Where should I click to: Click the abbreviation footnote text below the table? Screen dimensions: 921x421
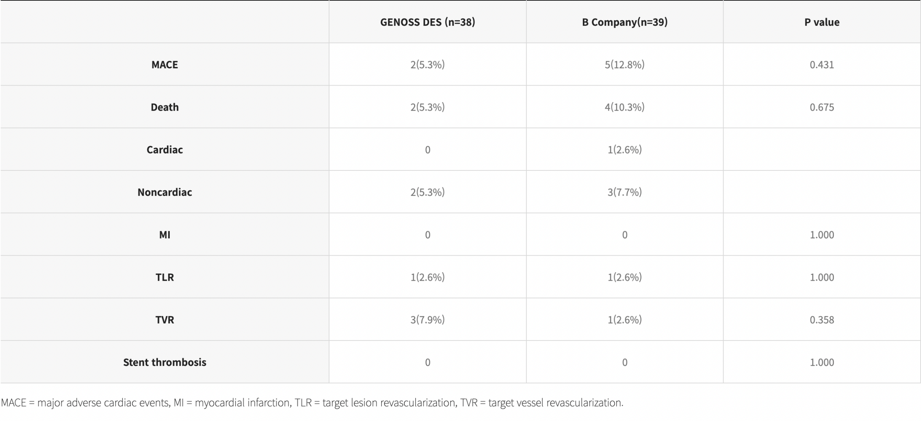pos(312,403)
